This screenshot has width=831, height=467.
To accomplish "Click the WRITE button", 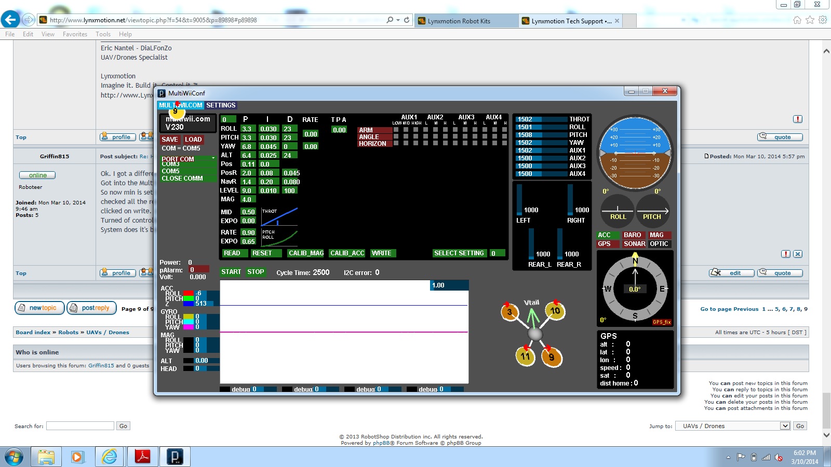I will [383, 253].
